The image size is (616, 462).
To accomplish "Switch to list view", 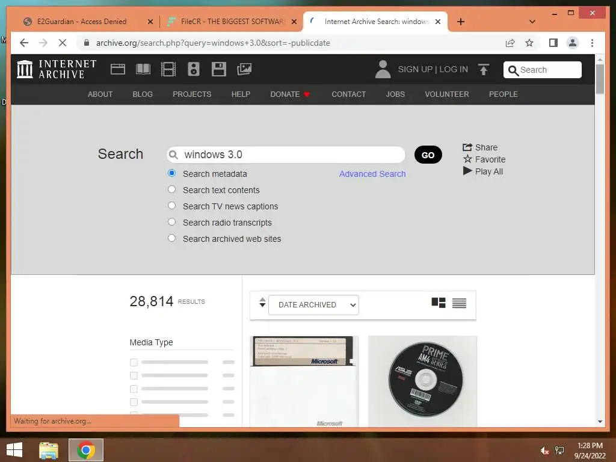I will (459, 303).
